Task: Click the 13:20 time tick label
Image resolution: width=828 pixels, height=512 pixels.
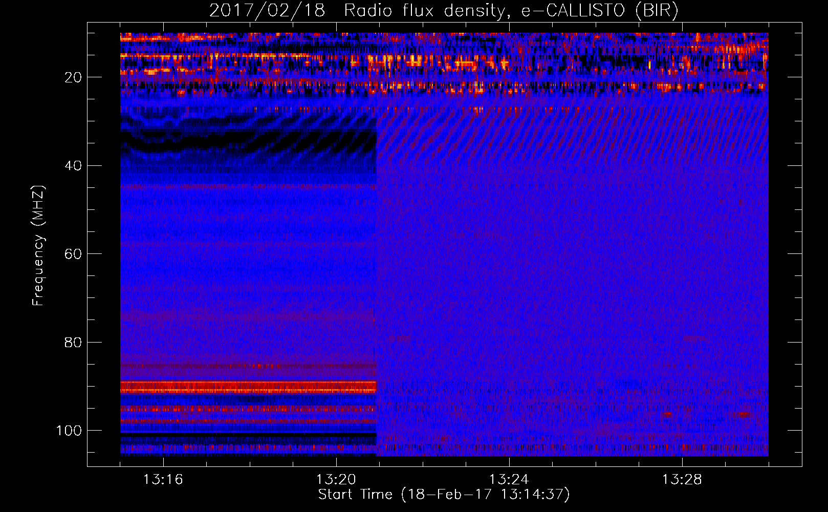Action: pos(336,480)
